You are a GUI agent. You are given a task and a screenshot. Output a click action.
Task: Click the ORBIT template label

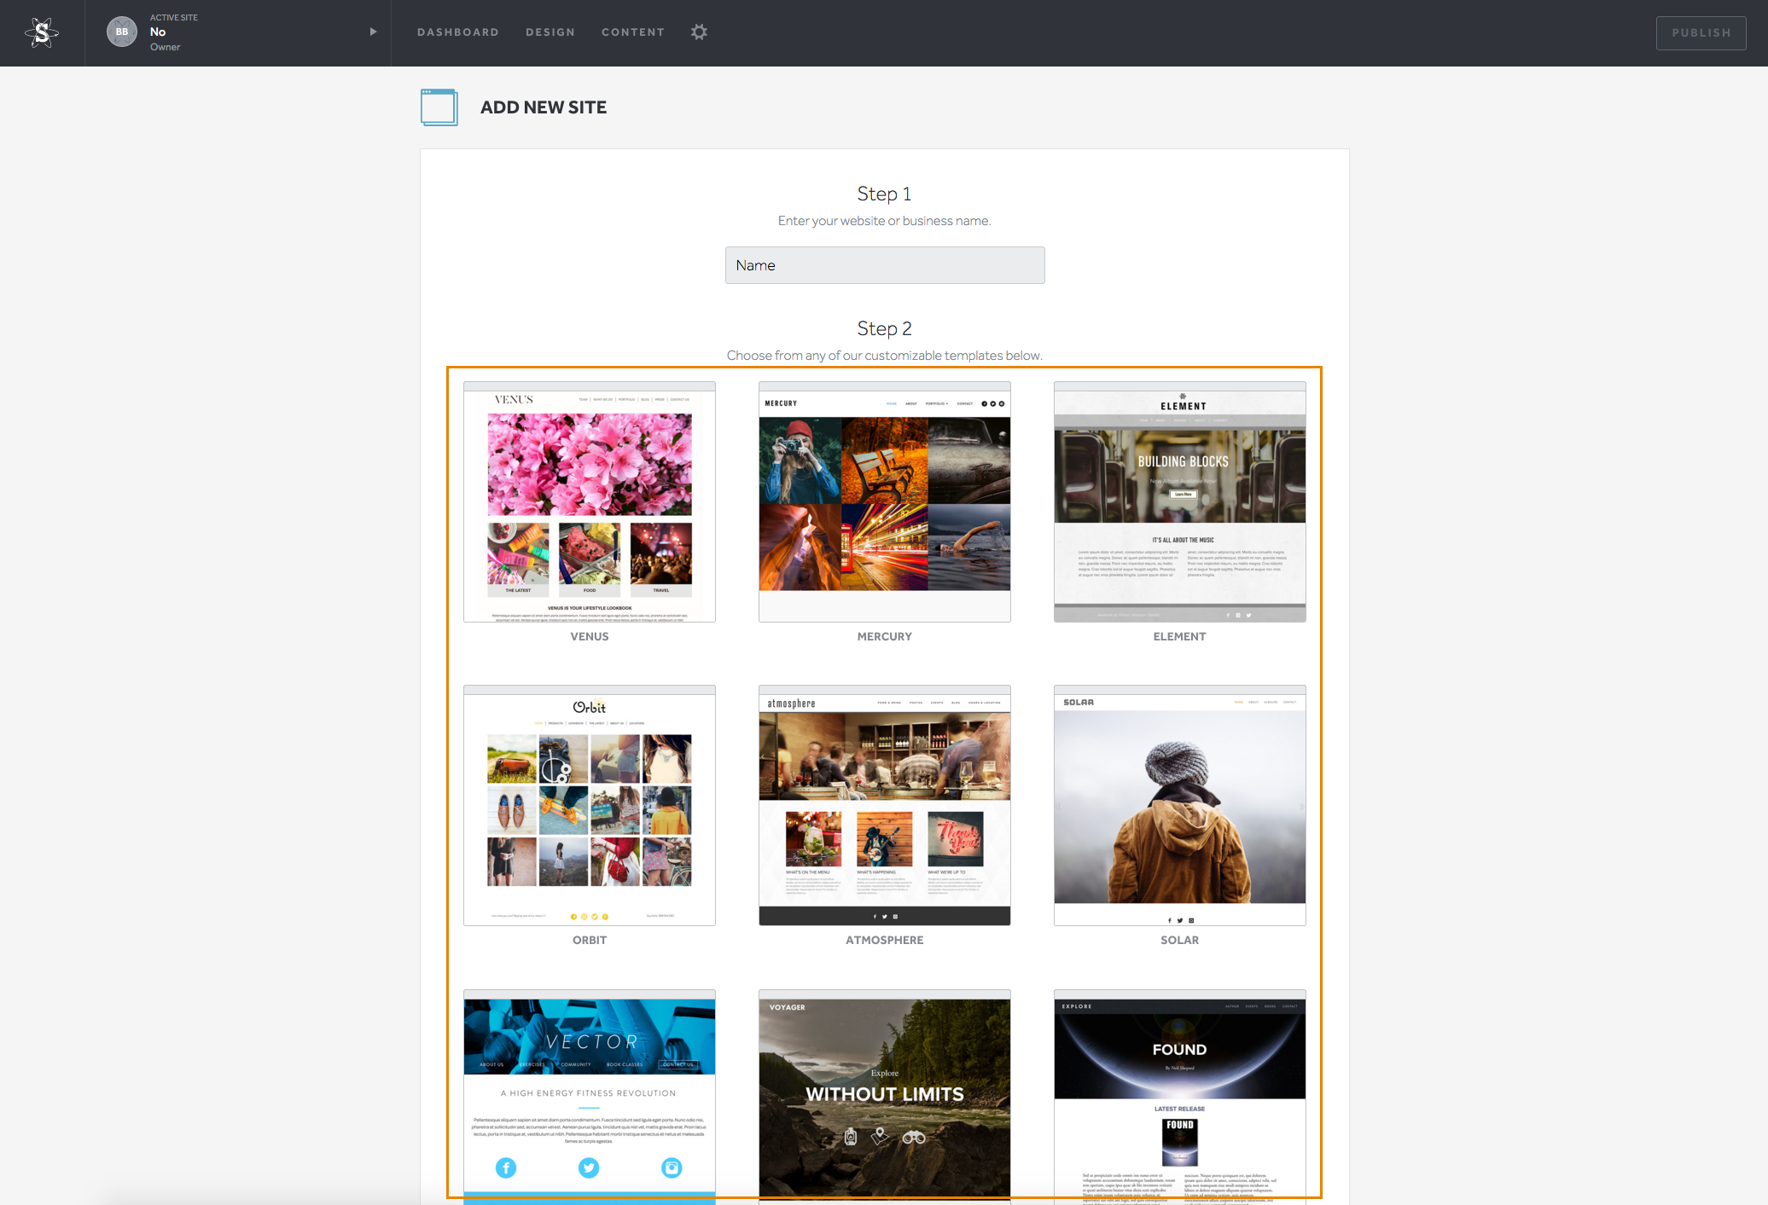pyautogui.click(x=590, y=941)
